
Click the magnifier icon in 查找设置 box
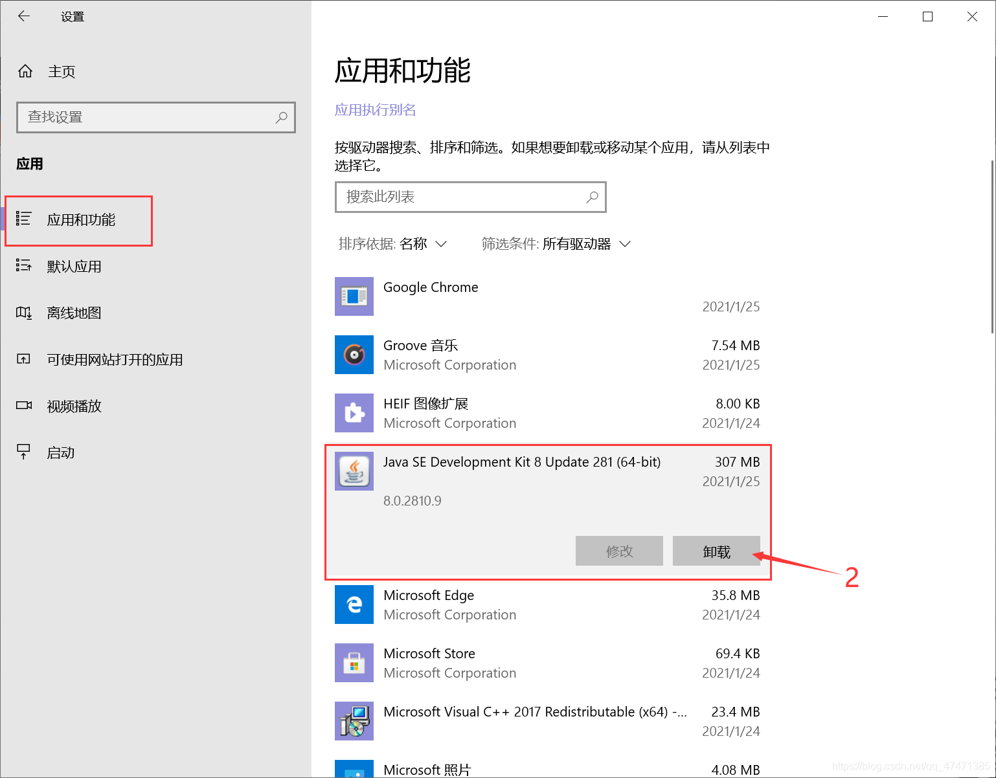point(281,117)
